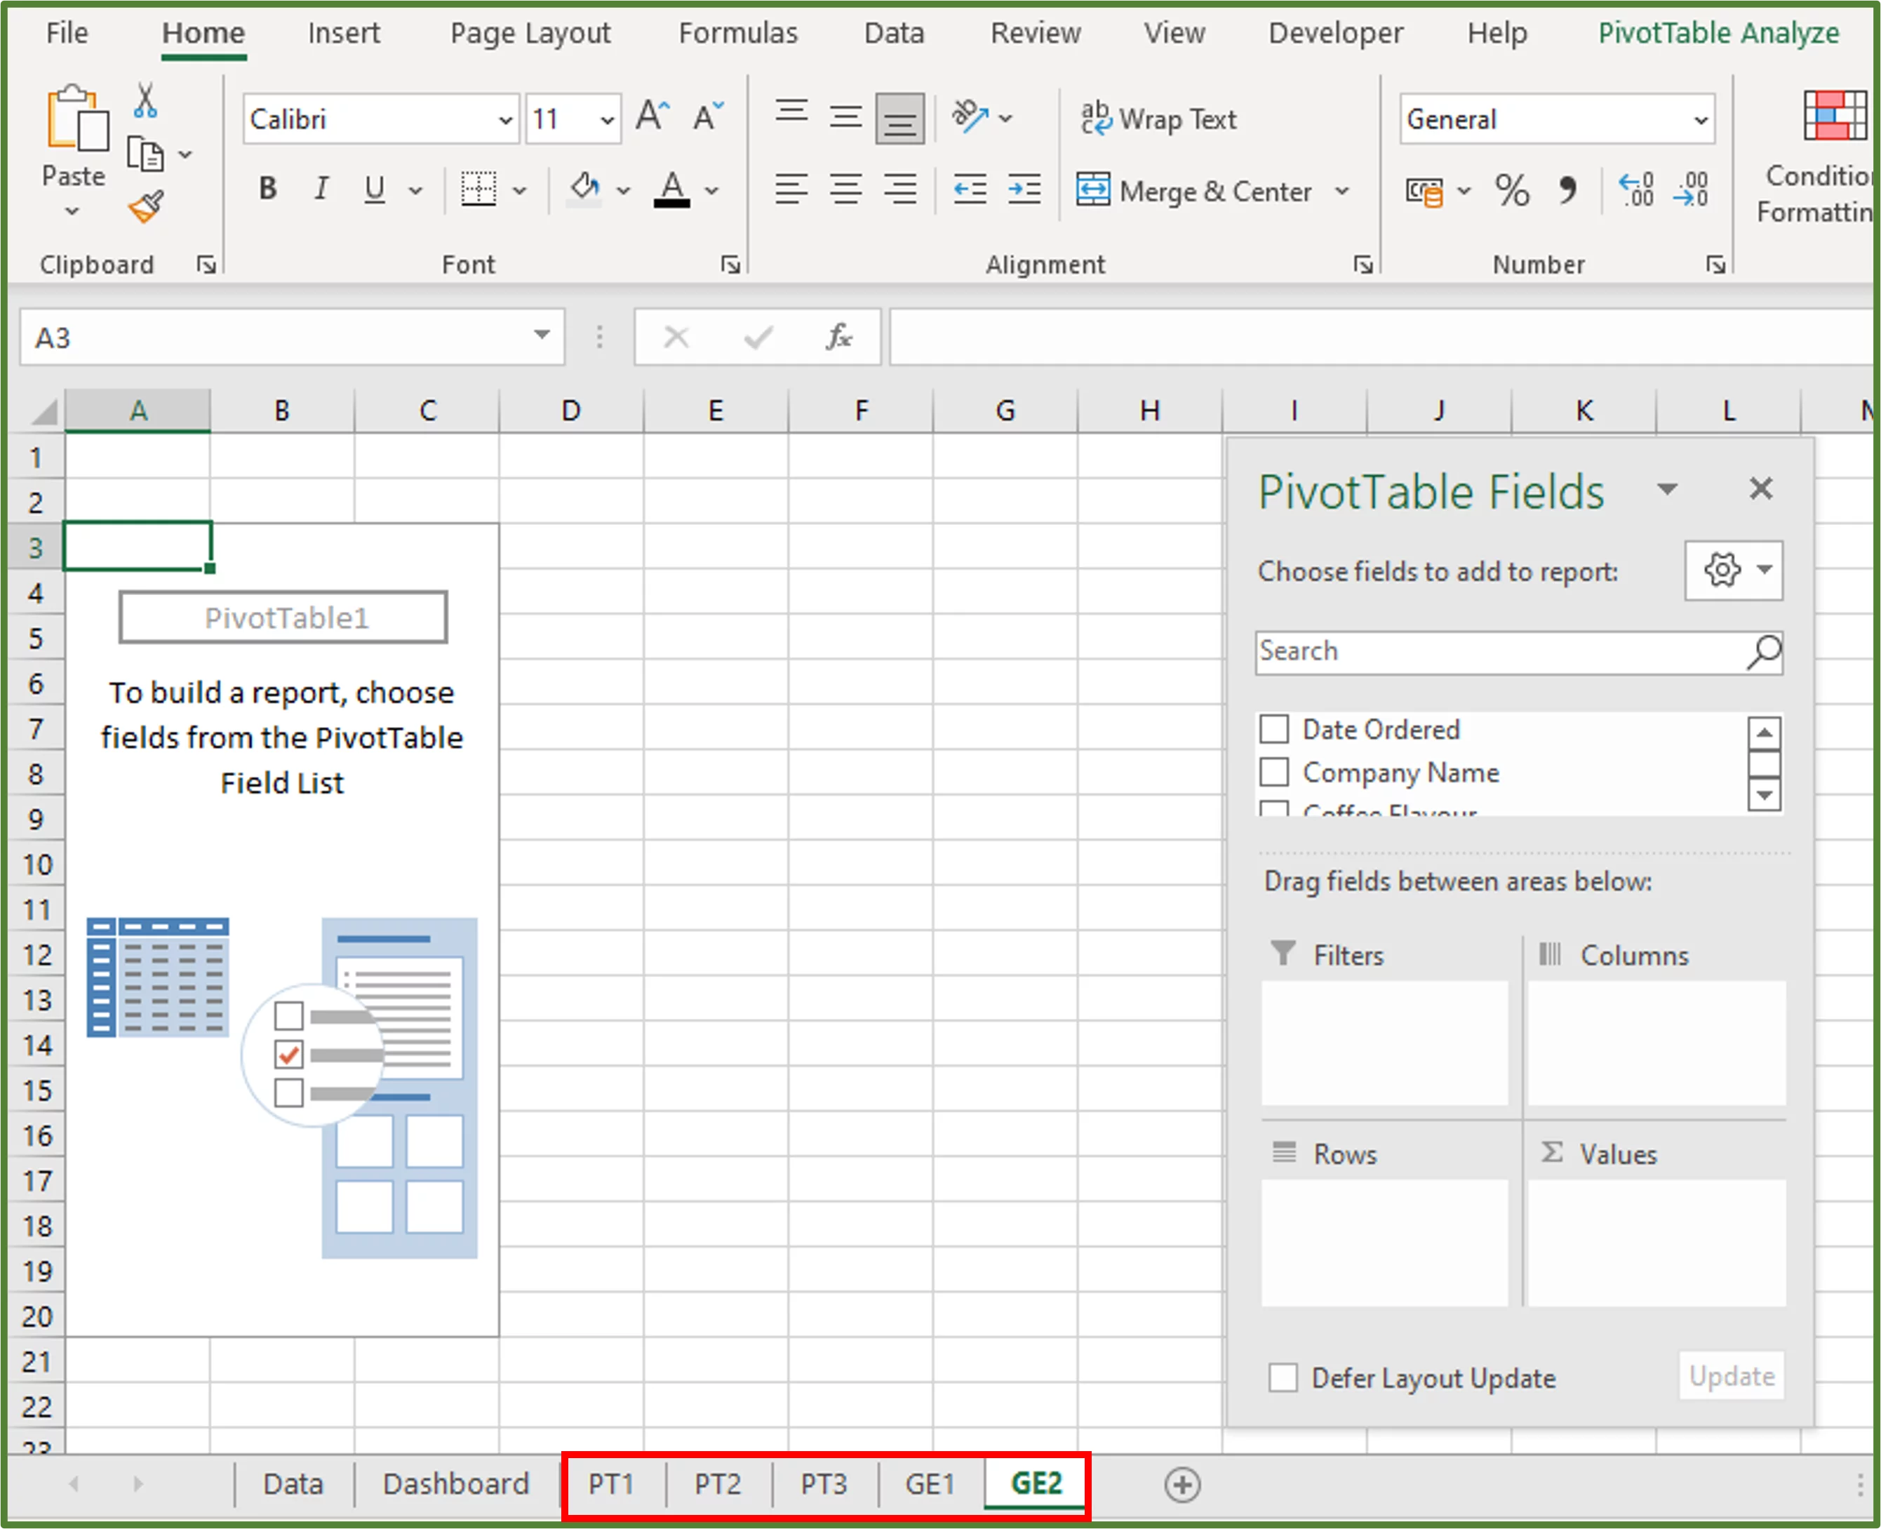
Task: Check the Date Ordered field
Action: (x=1274, y=729)
